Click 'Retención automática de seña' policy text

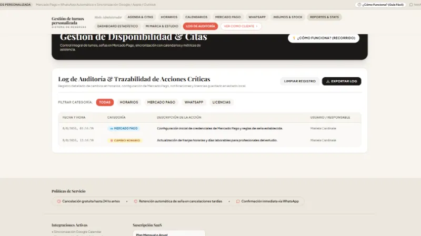(x=181, y=201)
